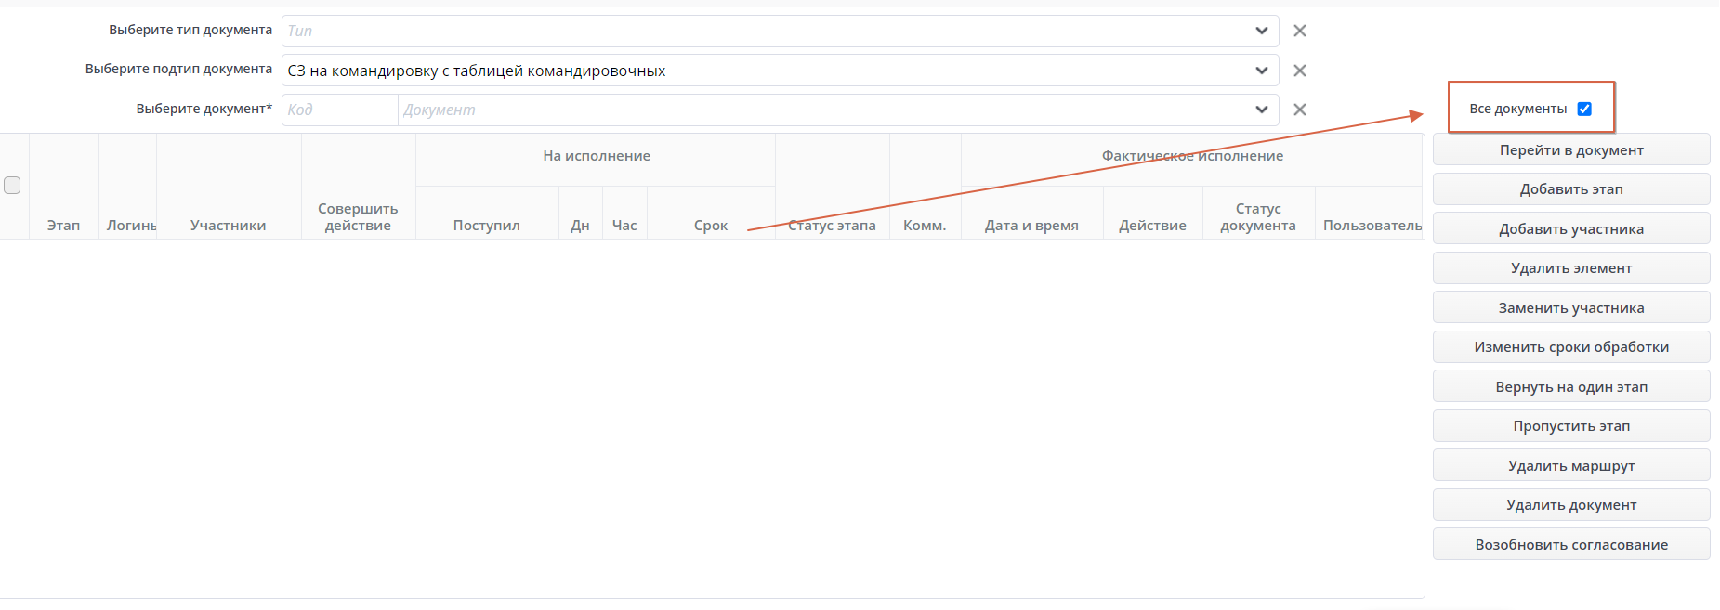Screen dimensions: 1720x610
Task: Focus the 'Код' input field
Action: [339, 110]
